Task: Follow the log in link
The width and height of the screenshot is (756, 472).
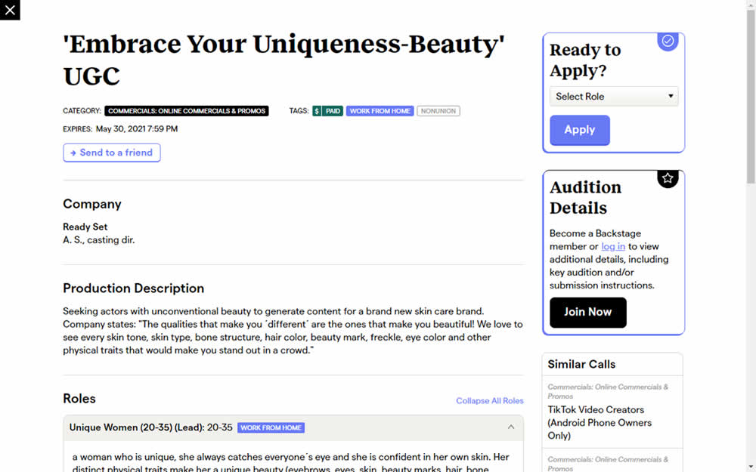Action: [612, 246]
